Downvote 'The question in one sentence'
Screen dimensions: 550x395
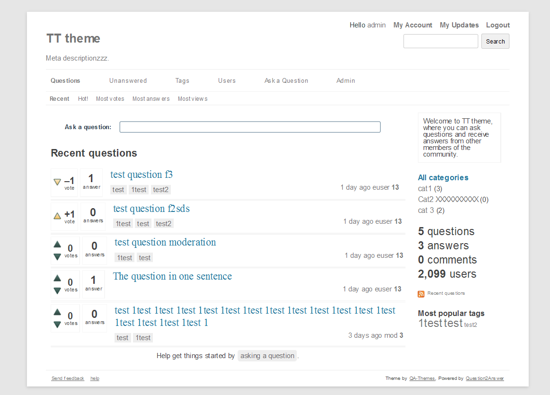pos(57,290)
